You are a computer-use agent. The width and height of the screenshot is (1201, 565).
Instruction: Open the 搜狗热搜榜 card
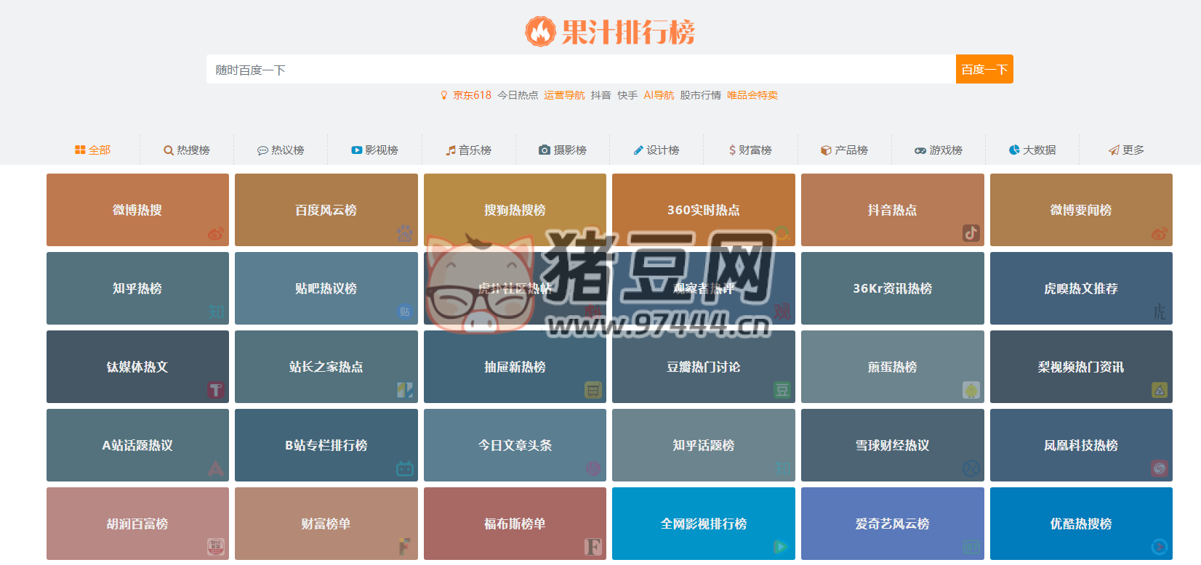point(515,210)
